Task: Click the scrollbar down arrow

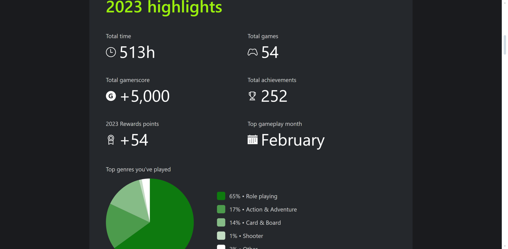Action: [505, 246]
